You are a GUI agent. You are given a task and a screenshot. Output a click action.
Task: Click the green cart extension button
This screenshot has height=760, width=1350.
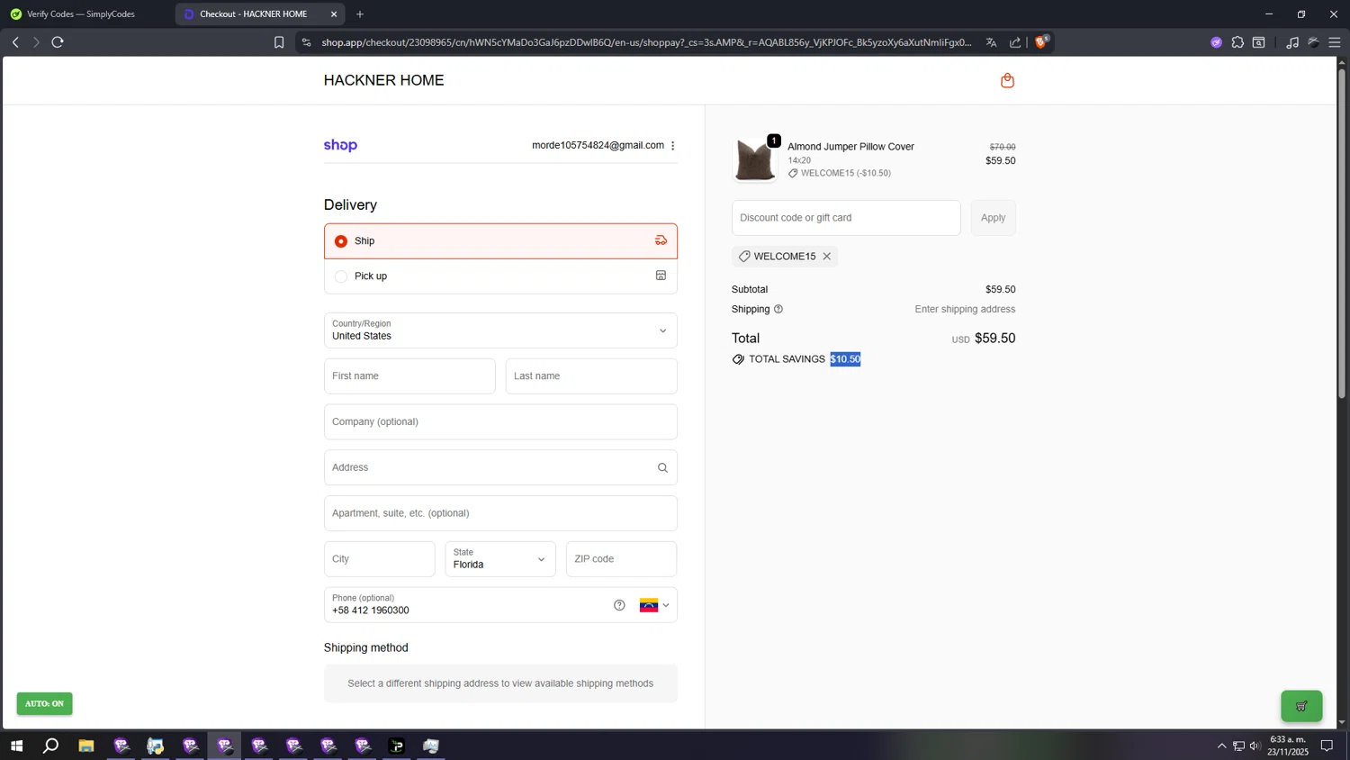[1301, 706]
